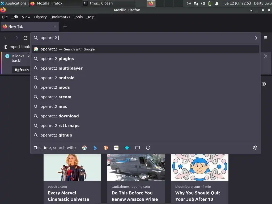Screen dimensions: 272x204
Task: Click the Refresh Firefox button
Action: pos(21,70)
